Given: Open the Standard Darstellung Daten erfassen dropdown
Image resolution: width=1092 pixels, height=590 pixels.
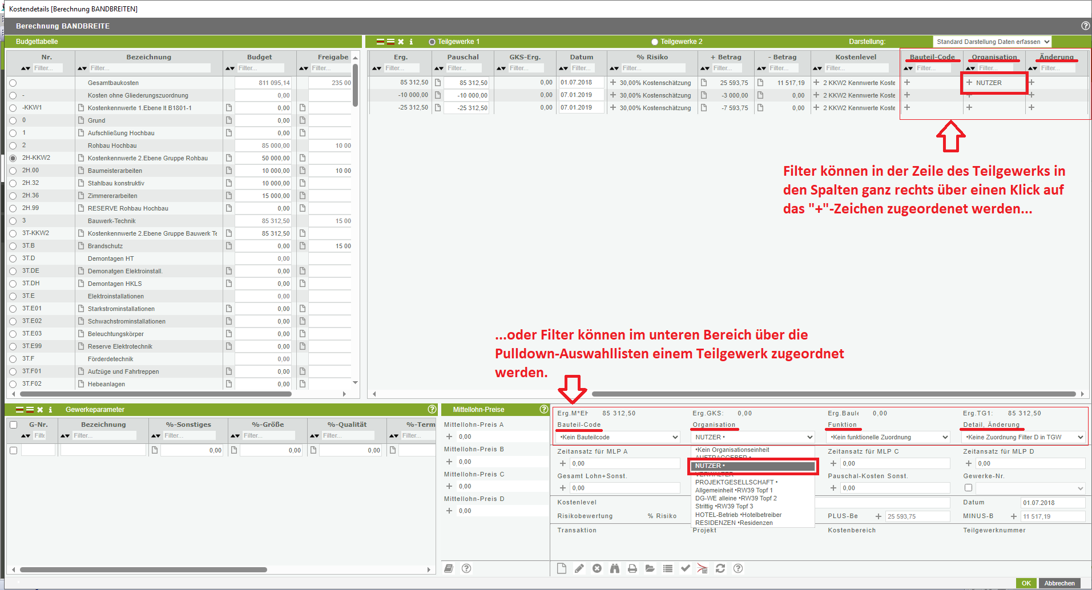Looking at the screenshot, I should point(992,42).
